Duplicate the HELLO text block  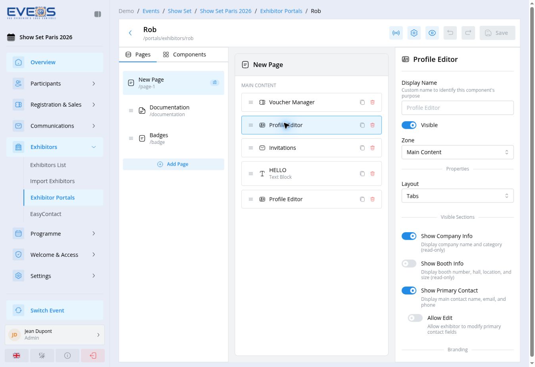(x=362, y=174)
